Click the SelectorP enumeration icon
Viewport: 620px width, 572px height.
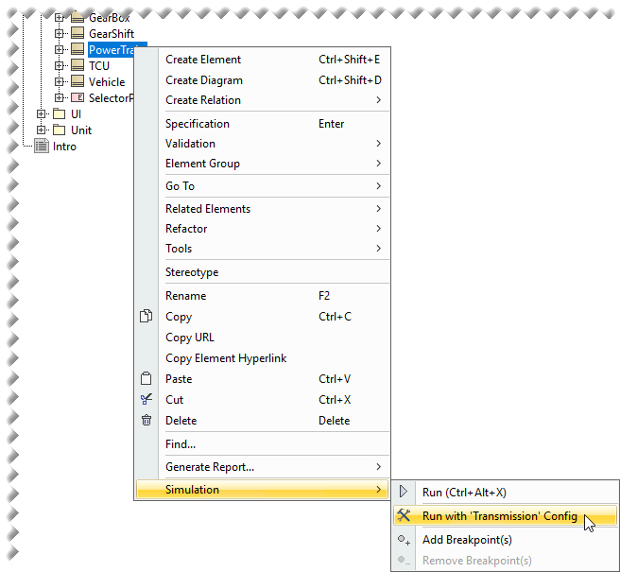[77, 97]
